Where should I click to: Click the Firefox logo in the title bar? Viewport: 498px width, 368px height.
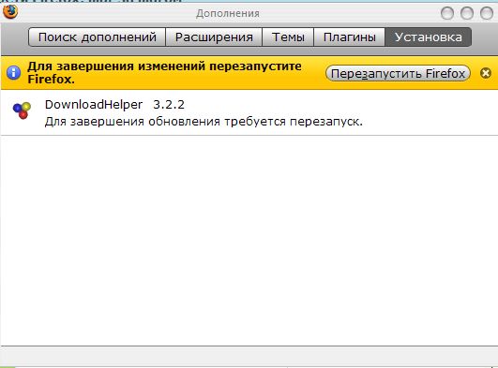tap(9, 12)
